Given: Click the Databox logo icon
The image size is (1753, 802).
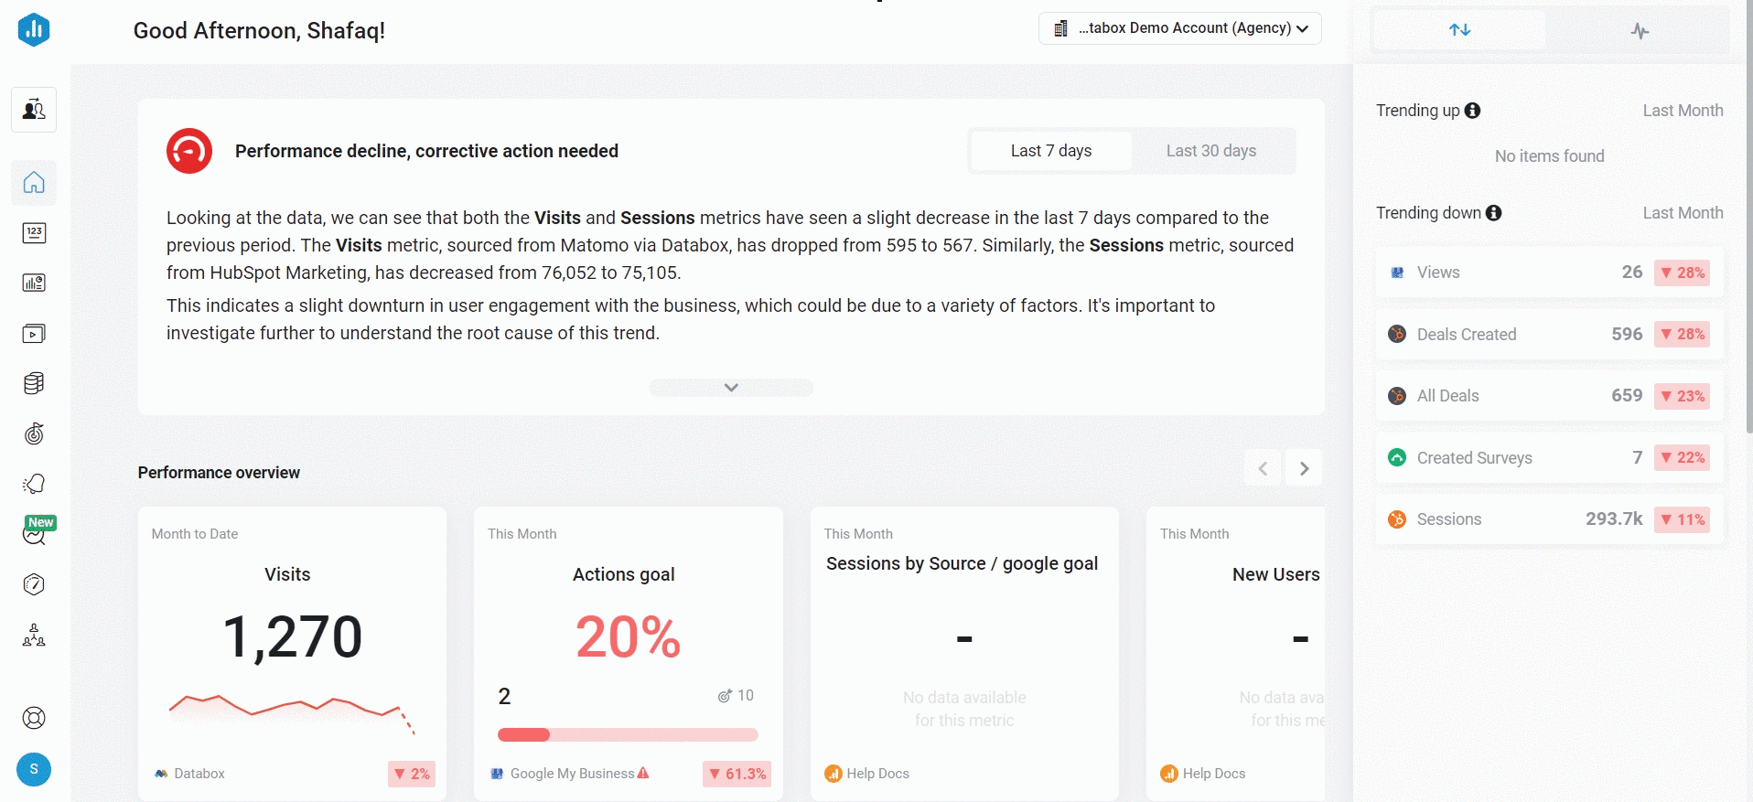Looking at the screenshot, I should 34,29.
